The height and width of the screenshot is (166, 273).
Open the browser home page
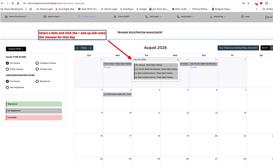tap(18, 3)
